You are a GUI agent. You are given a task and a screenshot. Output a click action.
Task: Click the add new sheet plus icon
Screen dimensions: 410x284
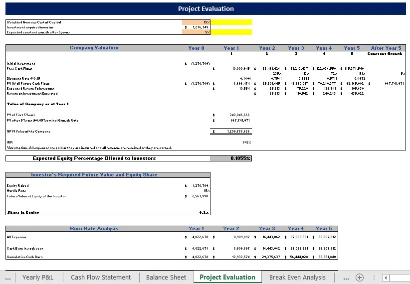(x=360, y=278)
